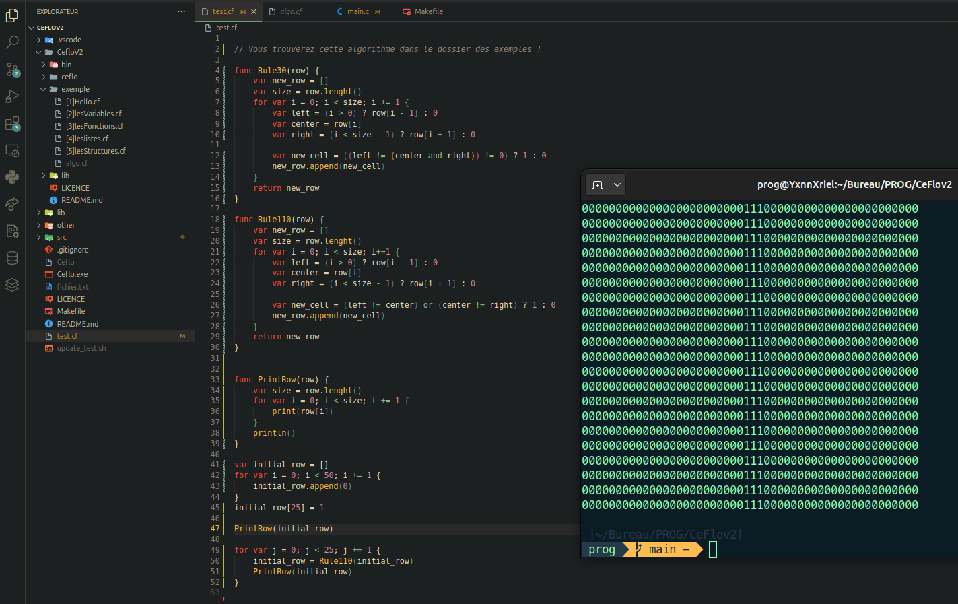Open the Search view in activity bar
This screenshot has width=958, height=604.
[x=12, y=42]
